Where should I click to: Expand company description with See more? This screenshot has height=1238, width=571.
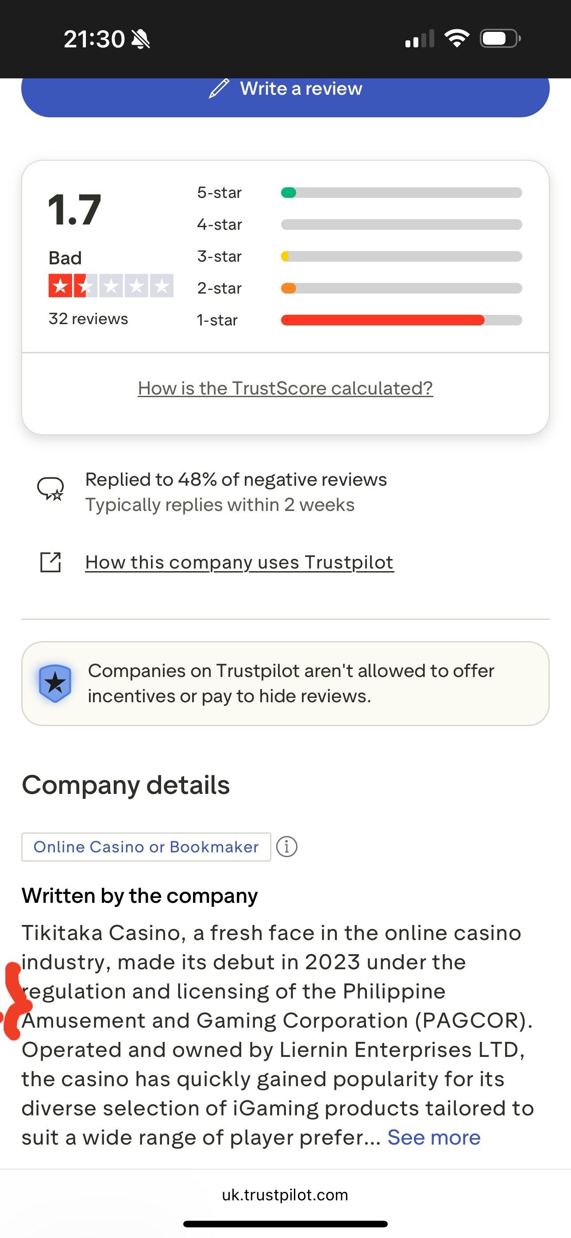433,1137
